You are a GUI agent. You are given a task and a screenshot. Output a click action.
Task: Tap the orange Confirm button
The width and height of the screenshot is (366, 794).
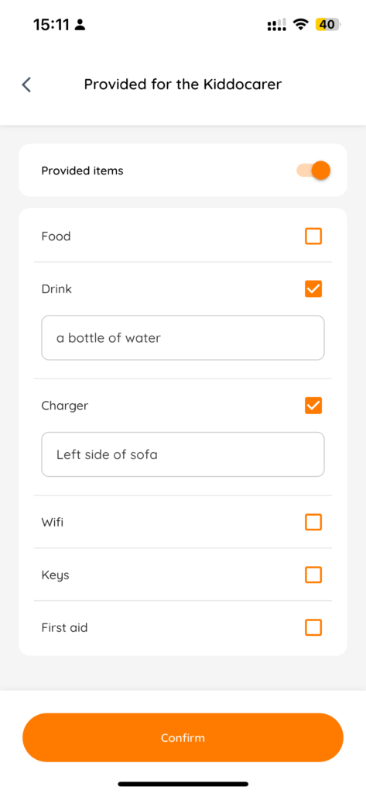point(183,737)
